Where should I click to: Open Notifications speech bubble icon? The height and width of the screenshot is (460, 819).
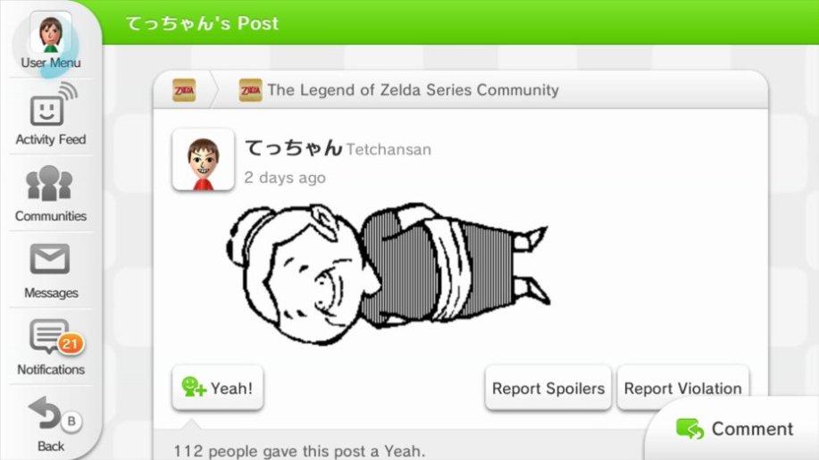coord(48,336)
